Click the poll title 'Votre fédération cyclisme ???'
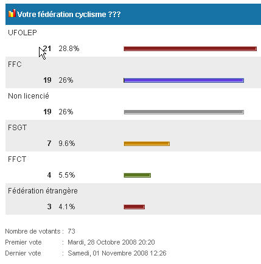The height and width of the screenshot is (264, 261). tap(69, 15)
